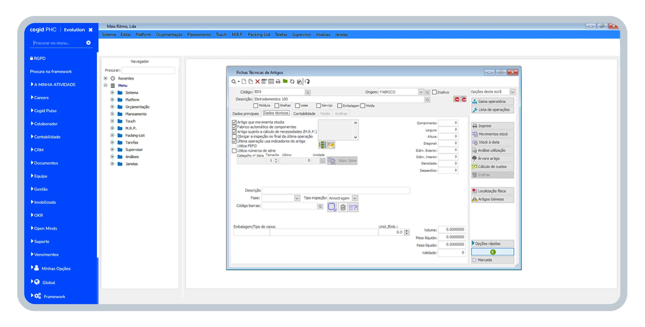
Task: Switch to the Contabilidade tab
Action: coord(304,114)
